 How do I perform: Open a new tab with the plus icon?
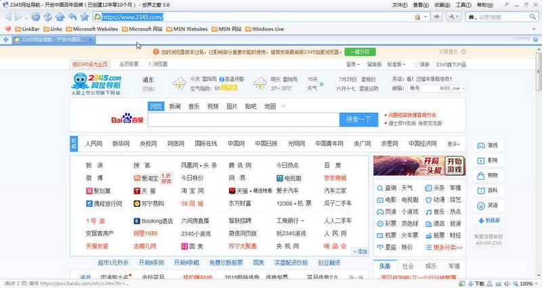click(x=5, y=40)
